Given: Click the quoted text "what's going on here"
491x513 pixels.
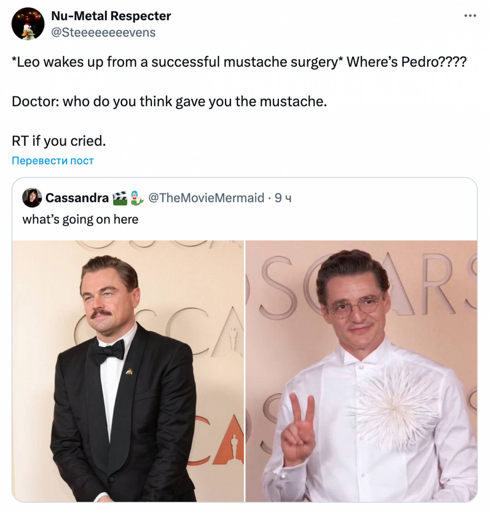Looking at the screenshot, I should click(80, 219).
